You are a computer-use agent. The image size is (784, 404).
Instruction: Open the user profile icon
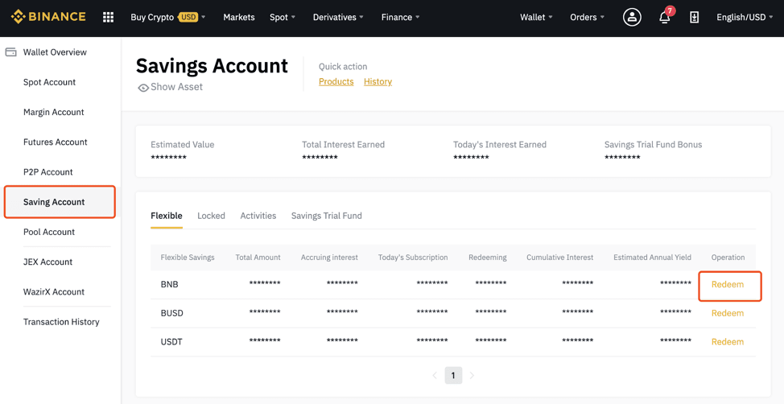tap(632, 17)
